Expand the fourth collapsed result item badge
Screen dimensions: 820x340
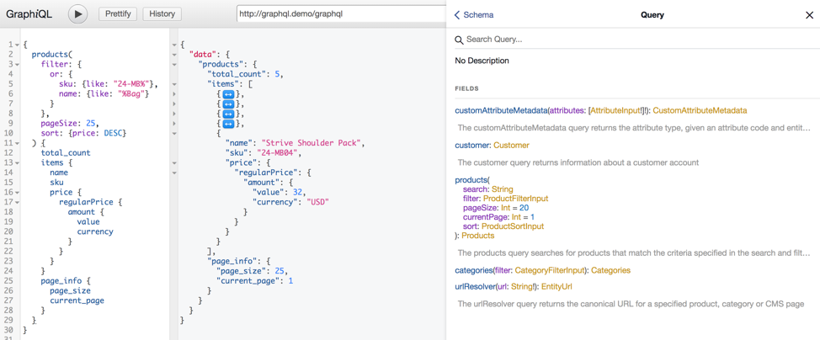click(x=228, y=124)
